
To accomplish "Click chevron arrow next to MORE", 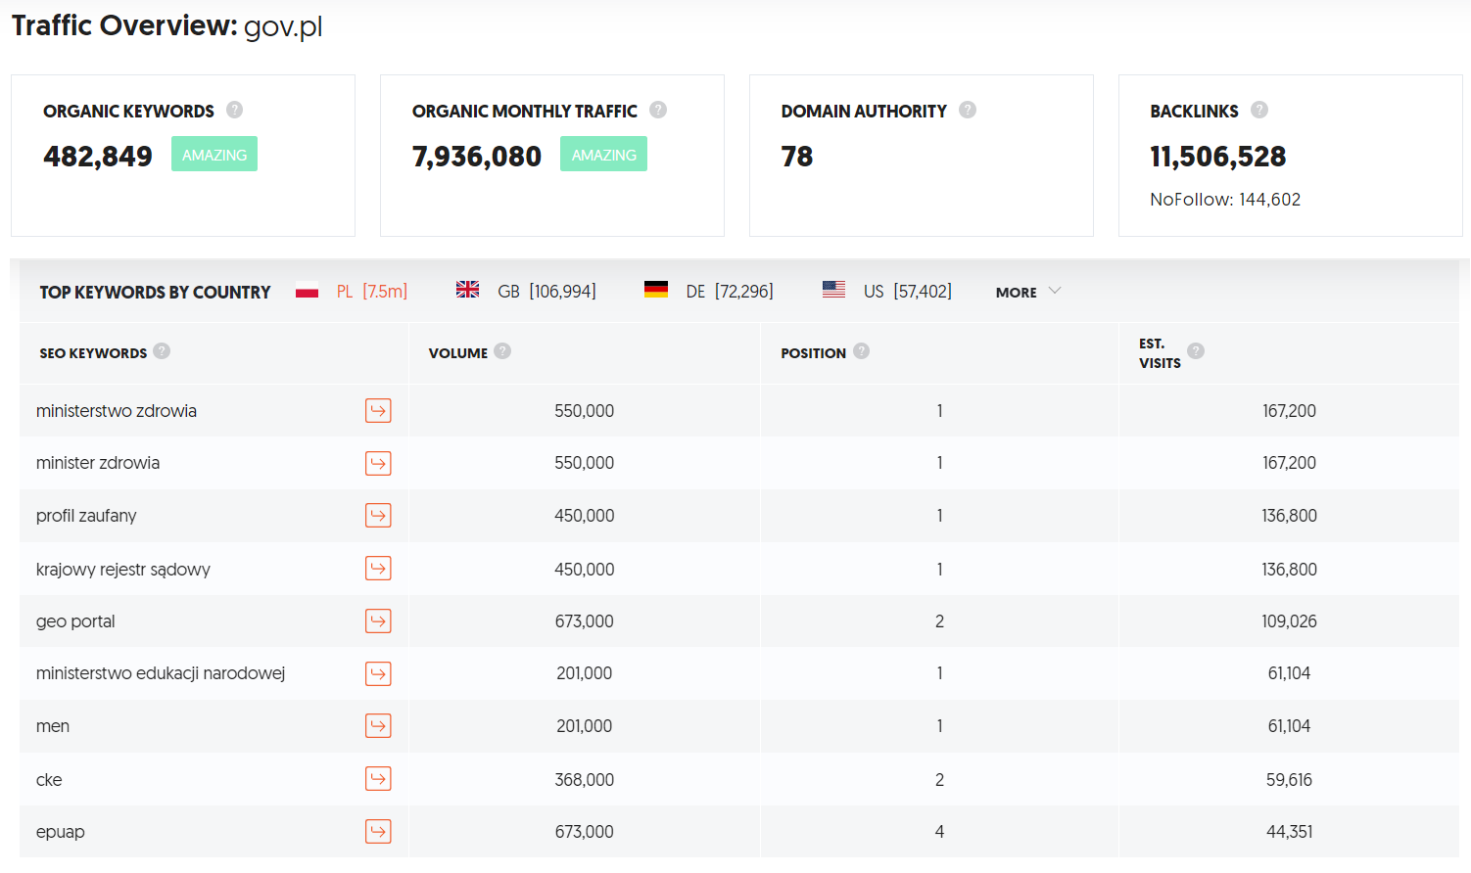I will point(1055,291).
